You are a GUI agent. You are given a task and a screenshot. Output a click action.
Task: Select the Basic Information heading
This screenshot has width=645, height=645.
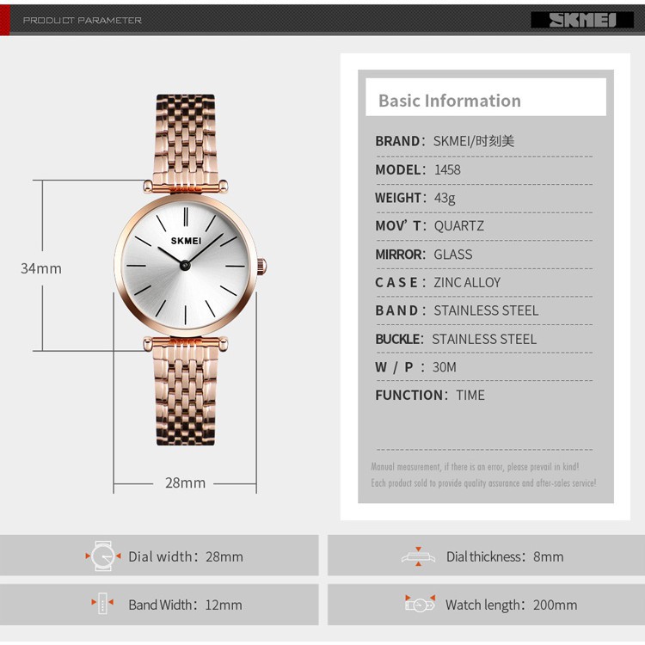coord(450,101)
